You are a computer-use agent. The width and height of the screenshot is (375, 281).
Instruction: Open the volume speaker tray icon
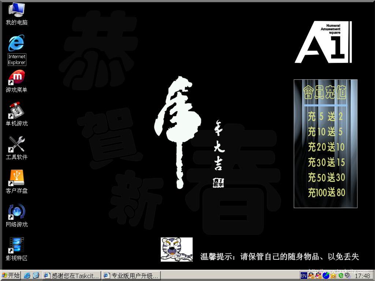click(x=347, y=276)
